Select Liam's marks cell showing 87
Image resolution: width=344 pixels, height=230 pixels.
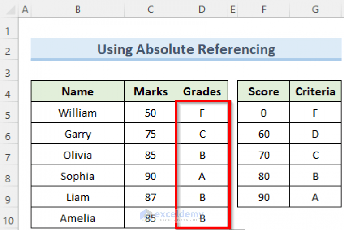[150, 197]
